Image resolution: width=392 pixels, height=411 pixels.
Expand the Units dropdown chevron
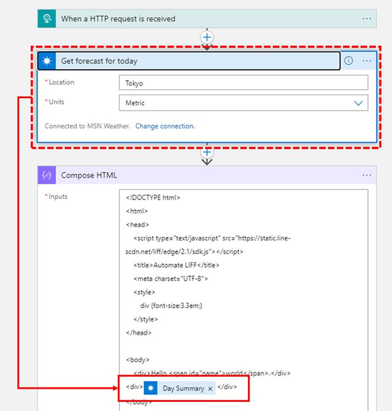tap(358, 103)
